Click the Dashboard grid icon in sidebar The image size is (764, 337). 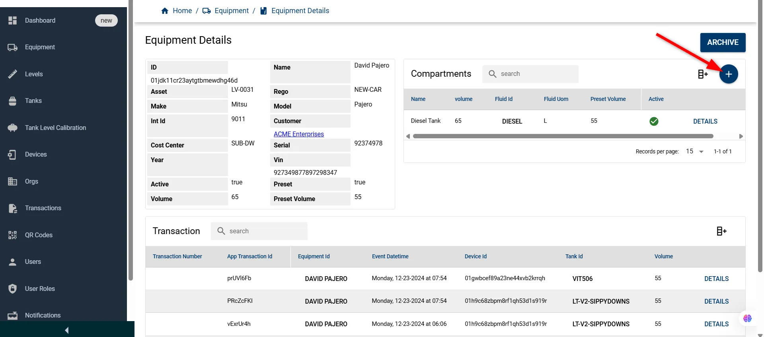coord(13,20)
